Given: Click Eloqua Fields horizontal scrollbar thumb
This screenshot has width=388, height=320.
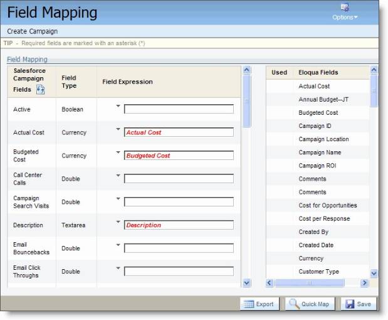Looking at the screenshot, I should [310, 282].
